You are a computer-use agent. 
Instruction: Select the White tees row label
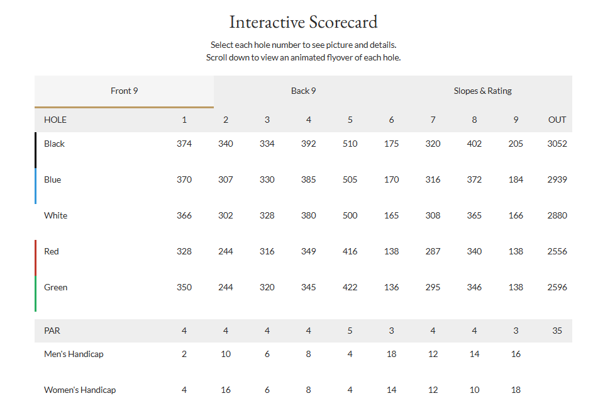click(55, 215)
